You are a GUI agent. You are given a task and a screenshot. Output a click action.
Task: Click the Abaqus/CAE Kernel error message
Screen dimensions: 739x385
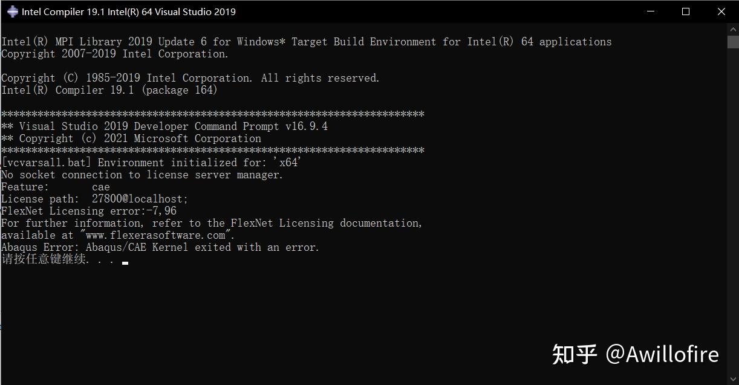[160, 247]
